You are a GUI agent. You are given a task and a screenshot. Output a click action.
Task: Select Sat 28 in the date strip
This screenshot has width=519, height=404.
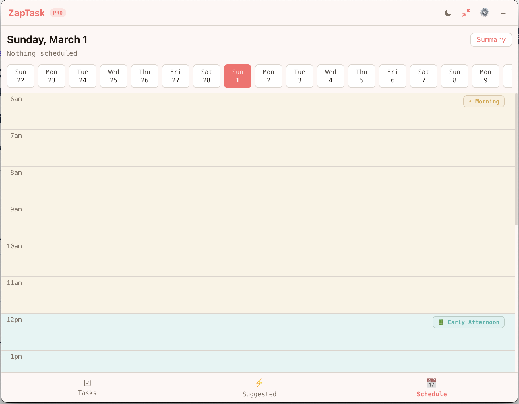point(207,76)
